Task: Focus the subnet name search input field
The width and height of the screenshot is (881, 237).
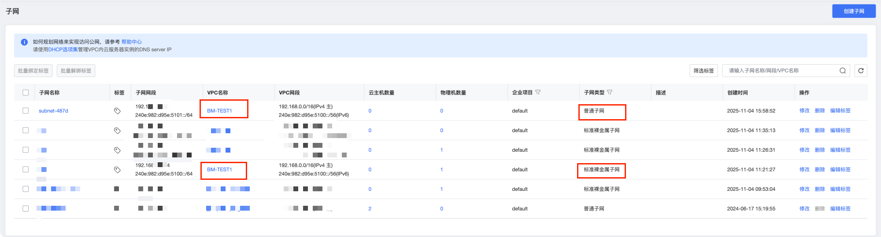Action: pyautogui.click(x=780, y=70)
